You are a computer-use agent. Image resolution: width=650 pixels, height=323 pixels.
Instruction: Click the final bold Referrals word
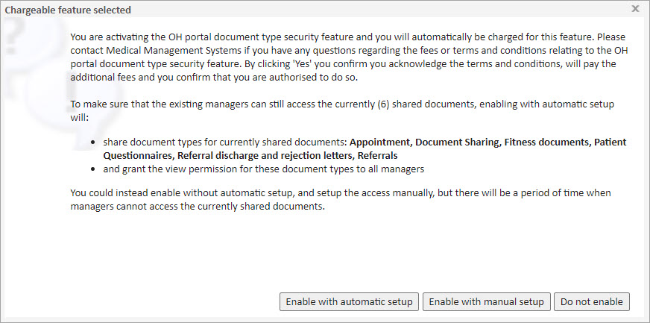click(378, 156)
